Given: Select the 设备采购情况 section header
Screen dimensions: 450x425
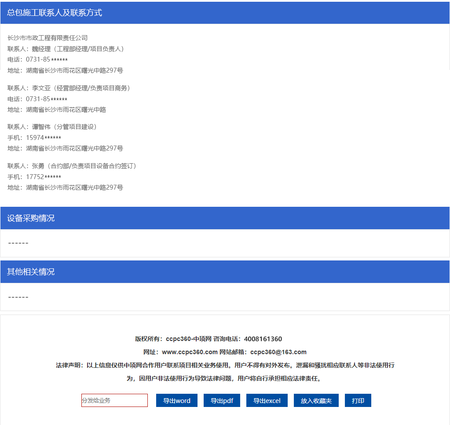Looking at the screenshot, I should (31, 218).
